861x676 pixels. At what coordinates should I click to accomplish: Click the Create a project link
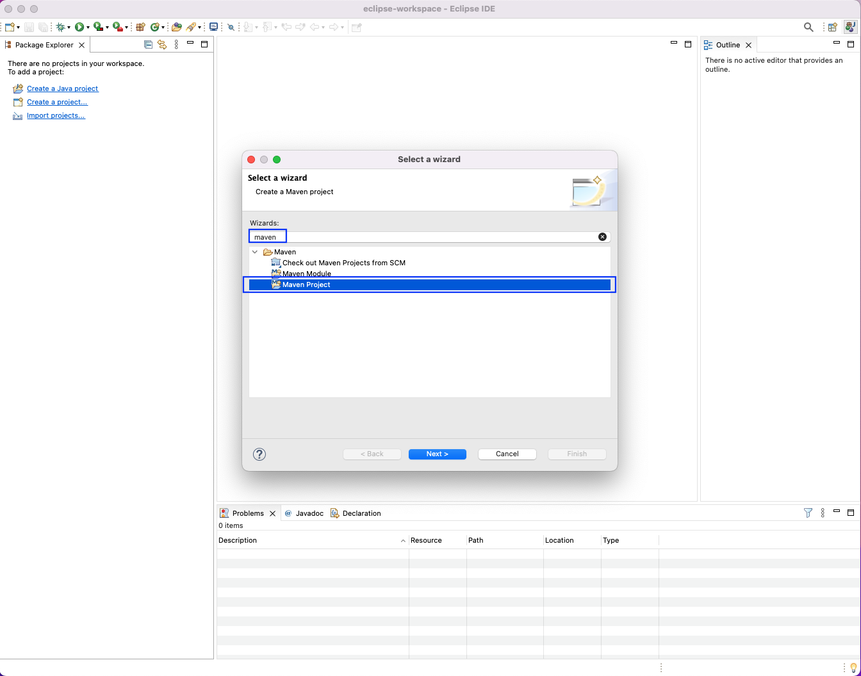click(x=57, y=102)
